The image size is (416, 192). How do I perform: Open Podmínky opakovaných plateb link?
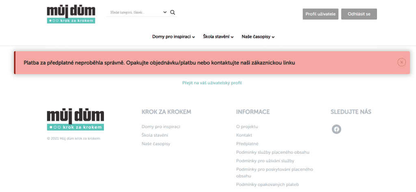click(x=267, y=184)
